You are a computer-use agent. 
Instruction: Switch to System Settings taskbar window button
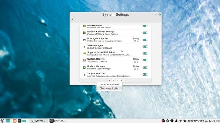pos(38,121)
